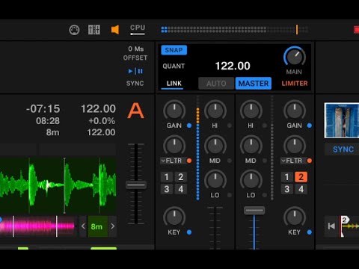Click the right channel filter knob
Image resolution: width=359 pixels, height=269 pixels.
point(295,145)
